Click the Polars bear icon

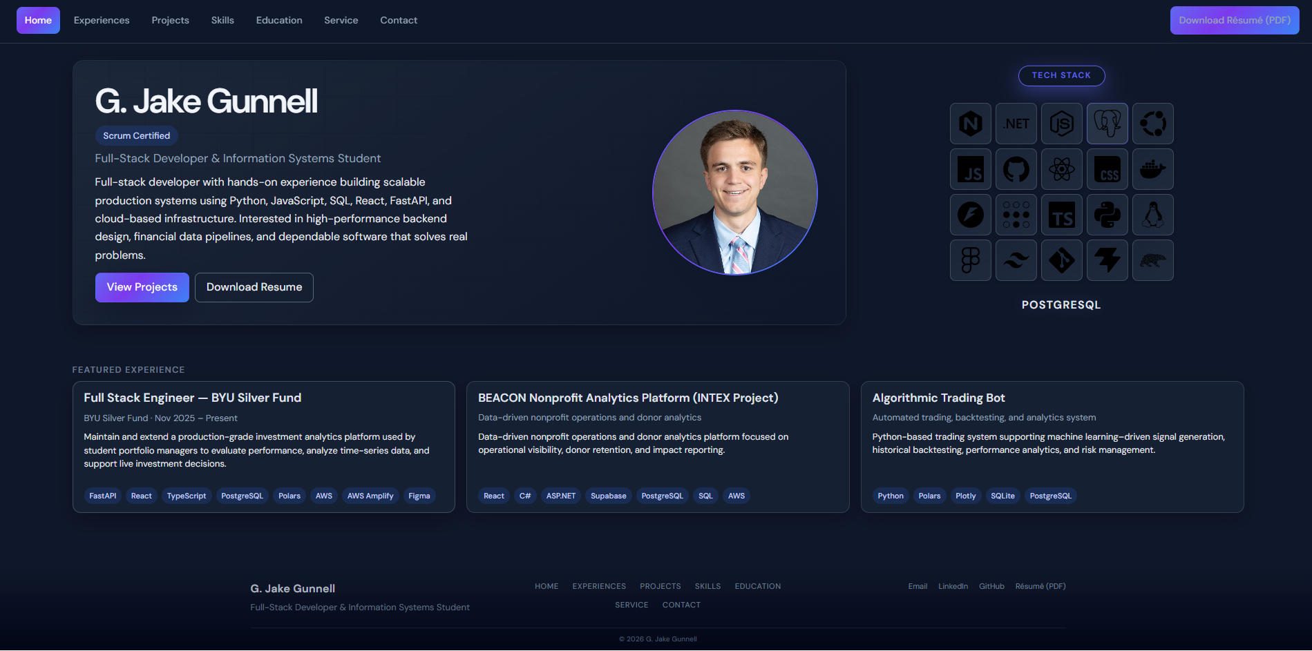point(1152,260)
